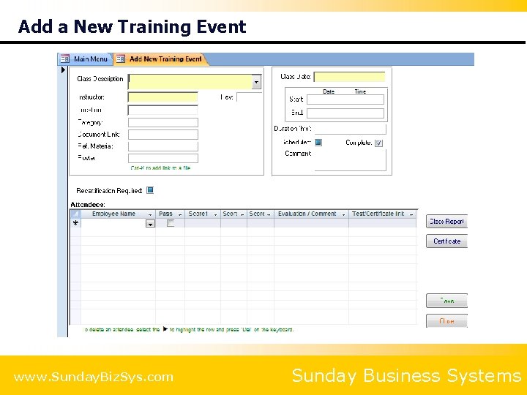This screenshot has height=395, width=527.
Task: Click the Ref. Material input field
Action: 163,146
